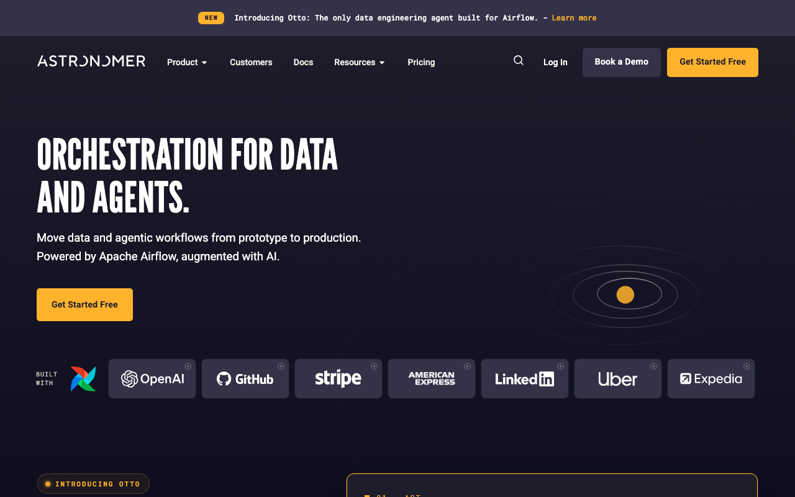Click the NEW badge in the announcement banner
This screenshot has height=497, width=795.
point(211,18)
